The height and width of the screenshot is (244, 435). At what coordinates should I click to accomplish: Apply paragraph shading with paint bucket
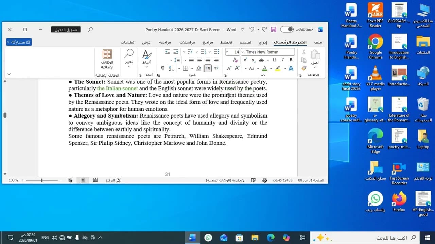199,68
